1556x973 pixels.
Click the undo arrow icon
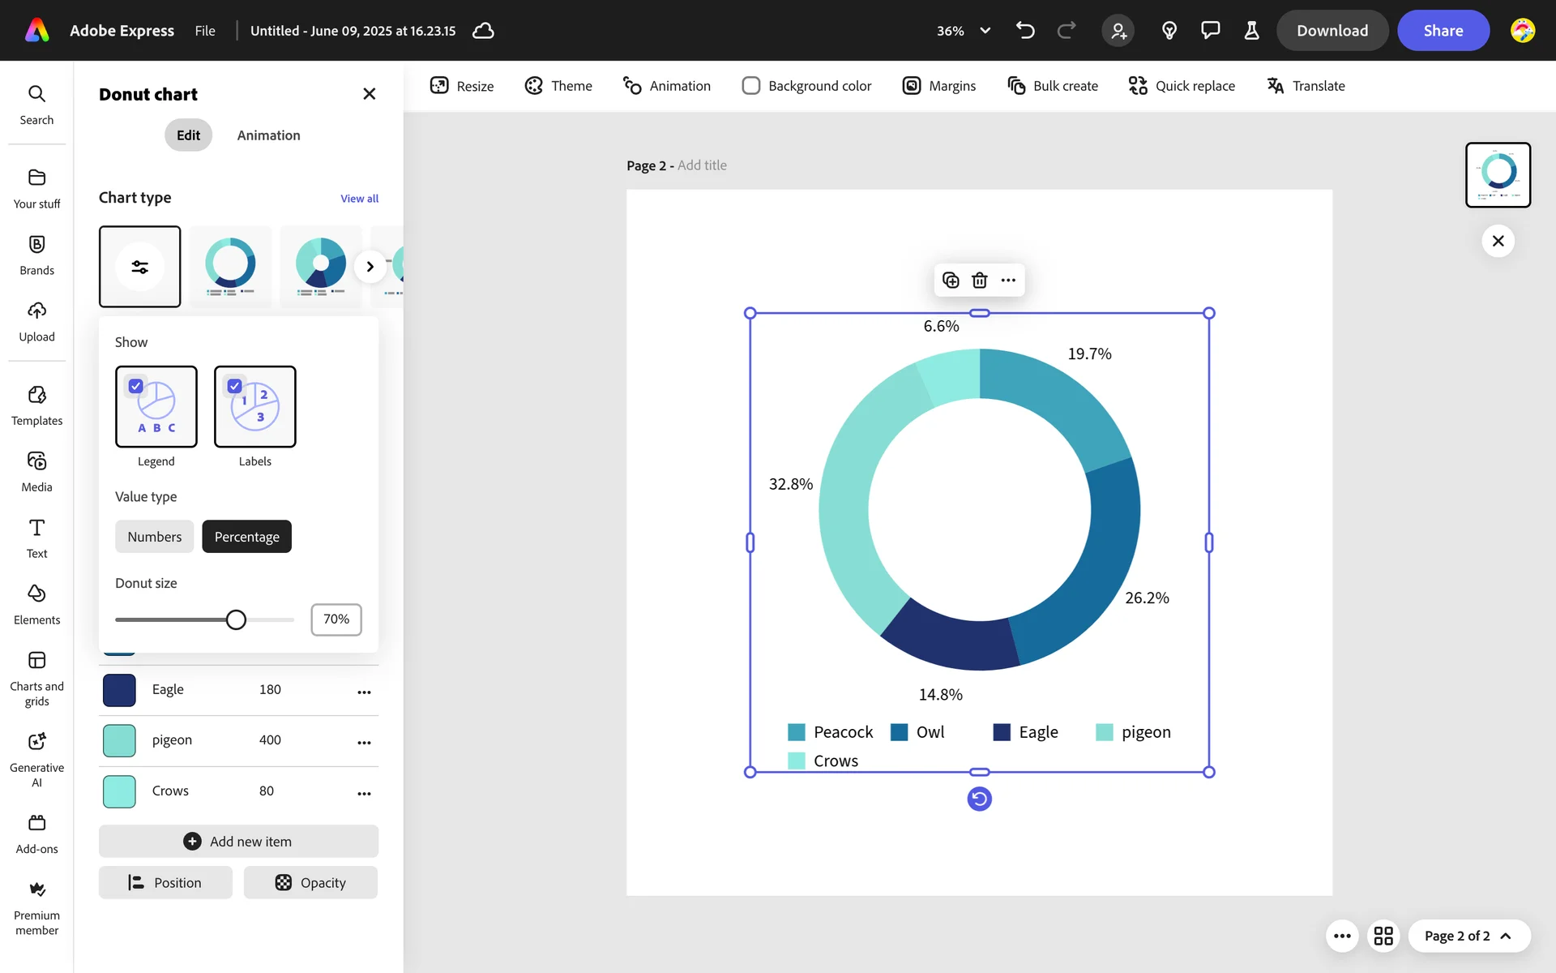(x=1025, y=31)
